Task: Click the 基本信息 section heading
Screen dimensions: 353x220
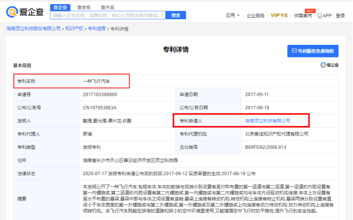Action: click(x=22, y=66)
